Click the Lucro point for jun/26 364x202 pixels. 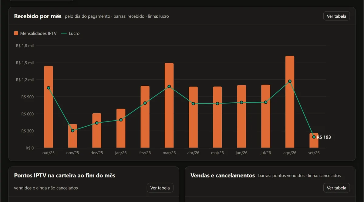[x=241, y=102]
